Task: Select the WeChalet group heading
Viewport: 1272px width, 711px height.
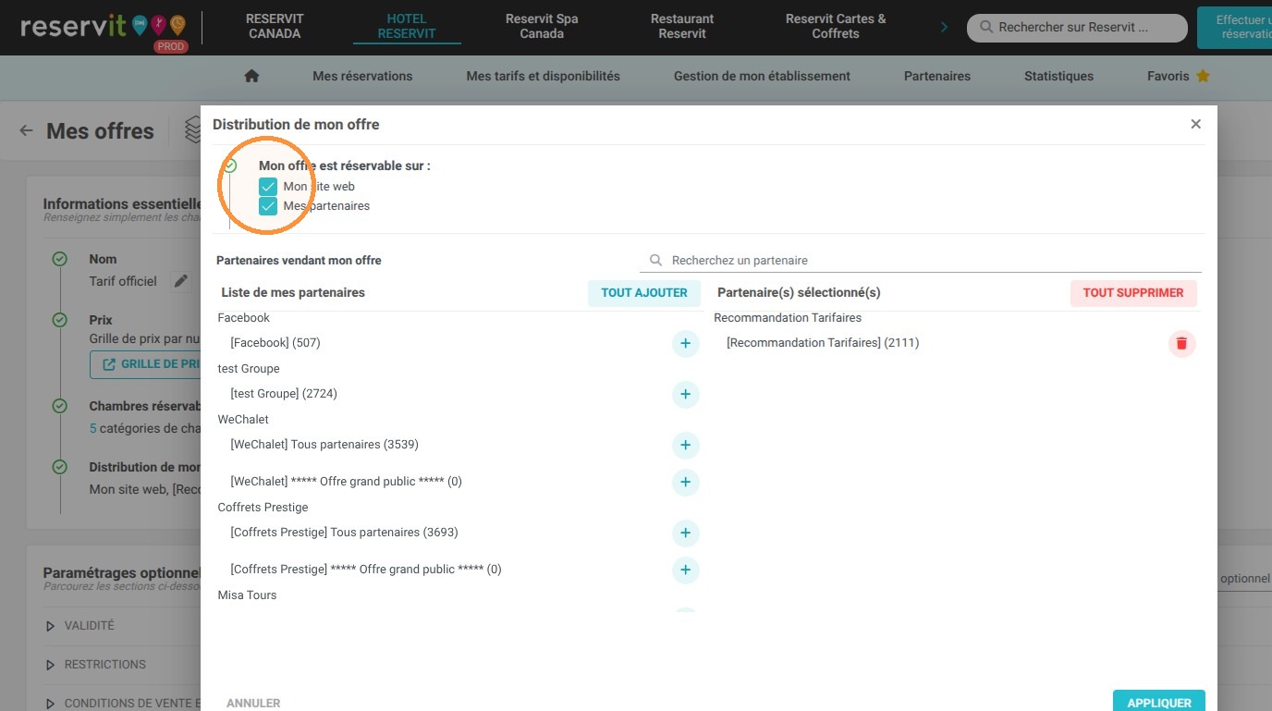Action: (x=243, y=420)
